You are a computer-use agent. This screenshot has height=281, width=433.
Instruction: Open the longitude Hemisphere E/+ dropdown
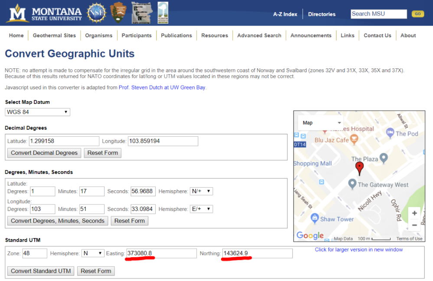click(202, 209)
